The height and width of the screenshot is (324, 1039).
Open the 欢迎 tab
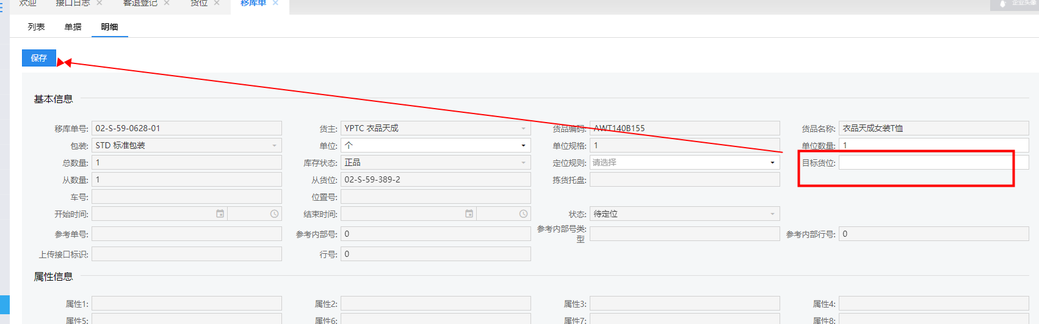click(x=27, y=3)
